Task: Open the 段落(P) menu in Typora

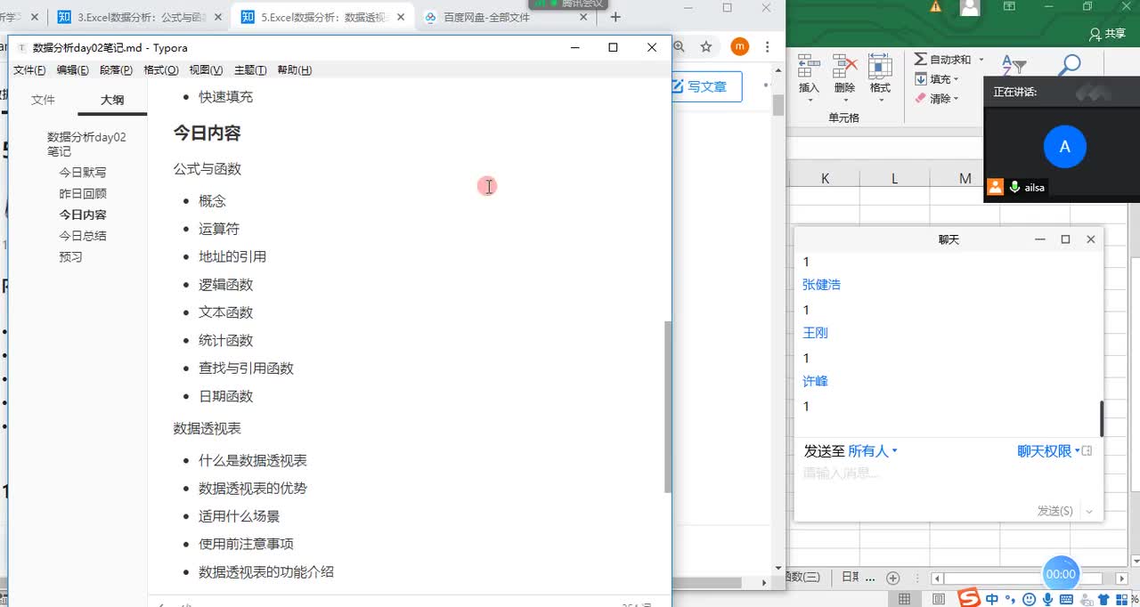Action: (117, 70)
